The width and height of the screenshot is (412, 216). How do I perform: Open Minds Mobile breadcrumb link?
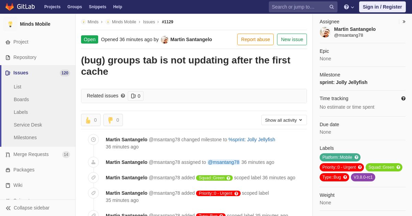[124, 22]
